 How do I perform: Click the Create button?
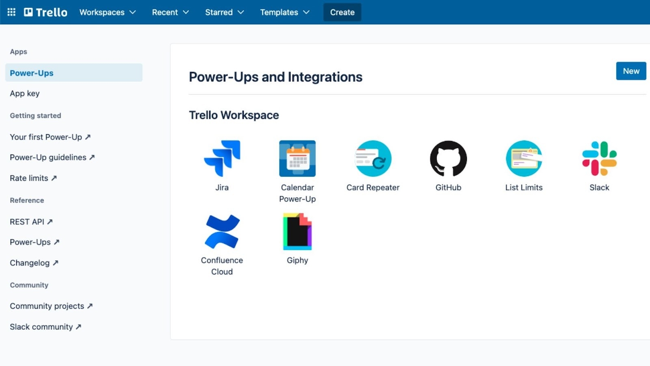(342, 12)
